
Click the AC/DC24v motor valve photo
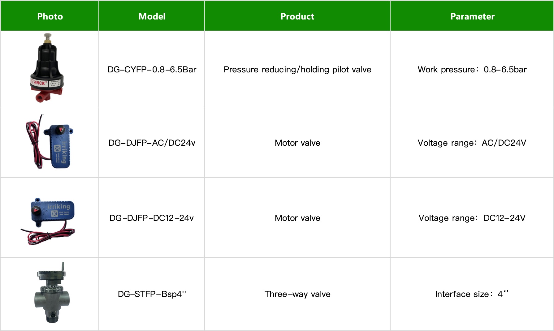pyautogui.click(x=50, y=142)
